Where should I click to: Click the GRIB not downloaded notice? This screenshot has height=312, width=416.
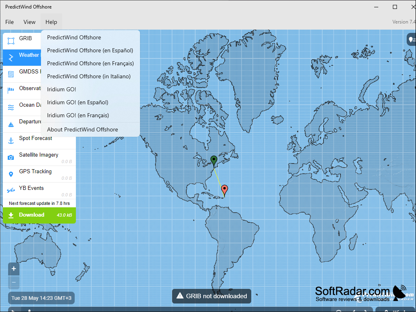point(211,296)
